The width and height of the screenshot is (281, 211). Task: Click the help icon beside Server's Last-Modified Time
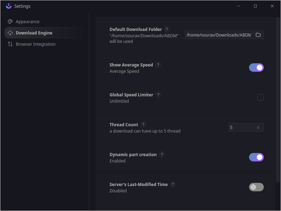click(172, 184)
